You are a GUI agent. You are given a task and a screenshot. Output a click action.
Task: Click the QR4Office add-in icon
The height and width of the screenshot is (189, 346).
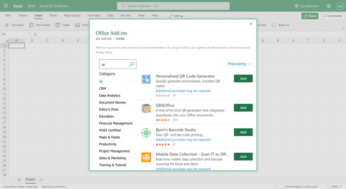click(x=146, y=109)
